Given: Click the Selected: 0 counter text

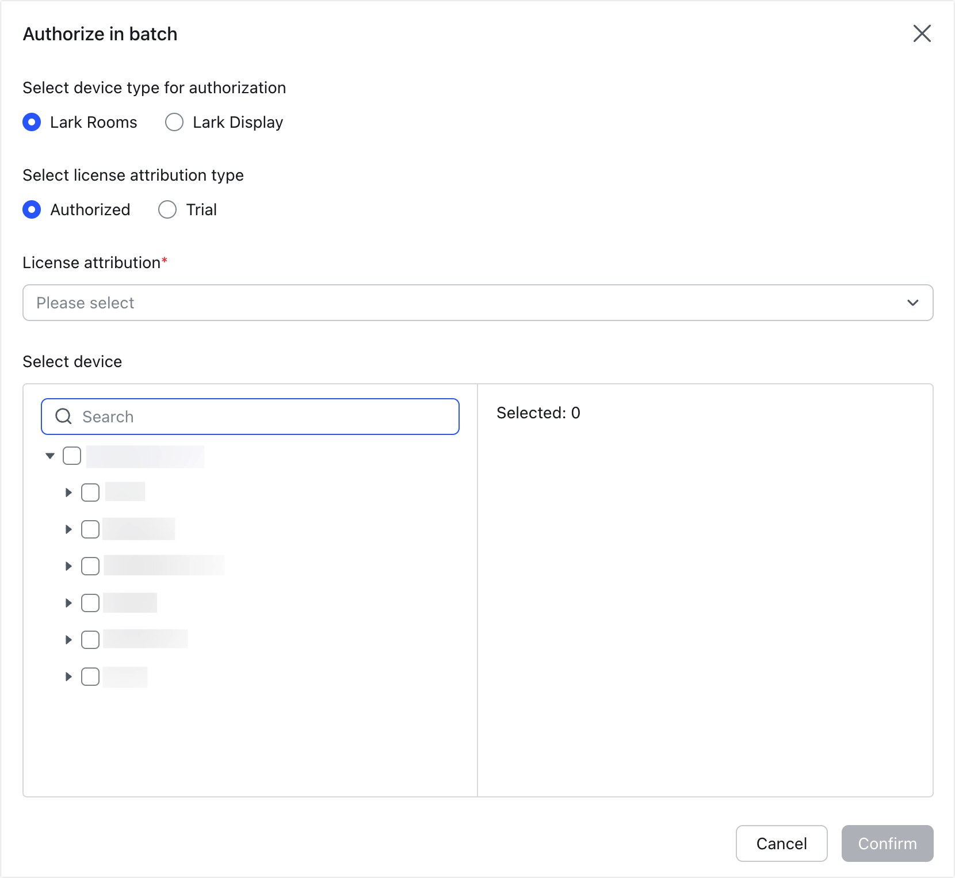Looking at the screenshot, I should (x=537, y=413).
